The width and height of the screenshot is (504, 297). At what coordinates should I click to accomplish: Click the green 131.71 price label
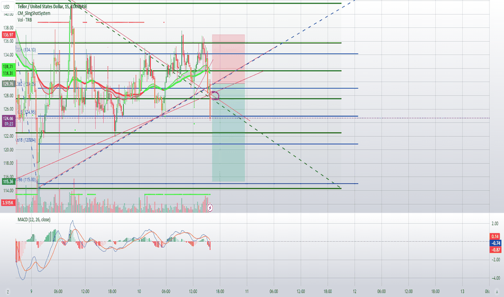pos(8,66)
